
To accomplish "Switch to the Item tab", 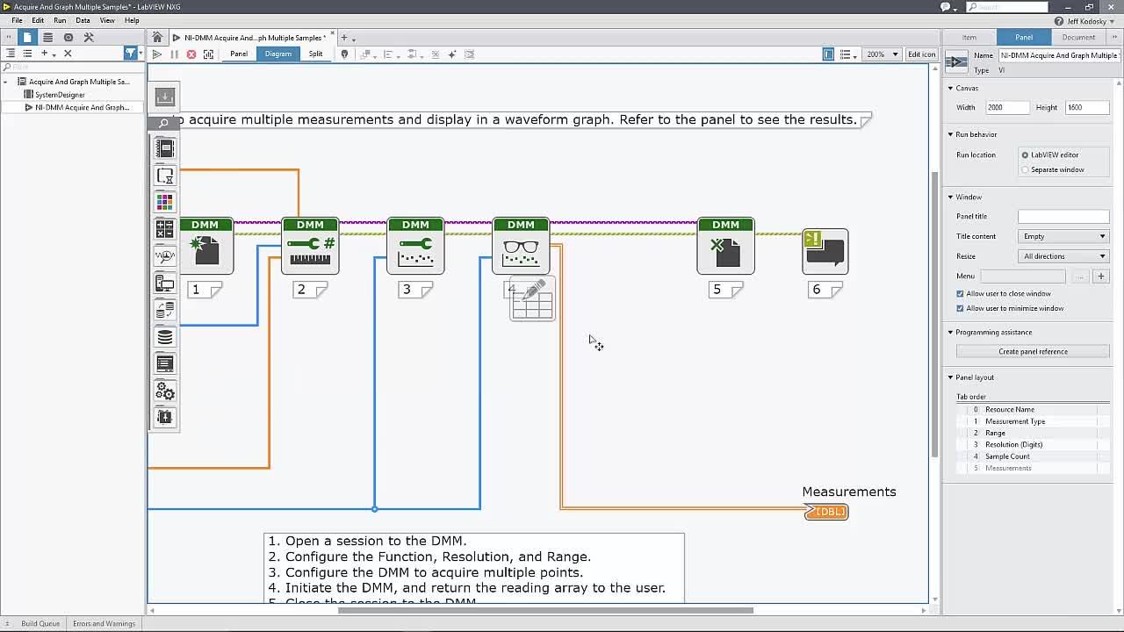I will [969, 37].
